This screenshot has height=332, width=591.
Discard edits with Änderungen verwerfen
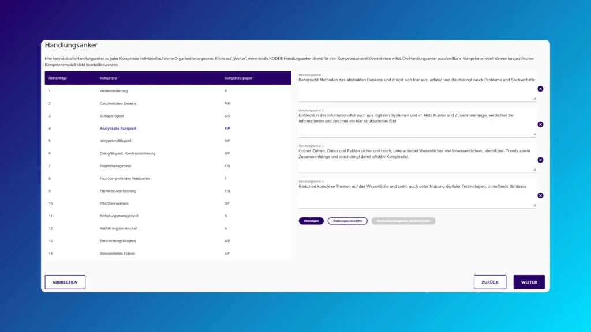pos(347,221)
